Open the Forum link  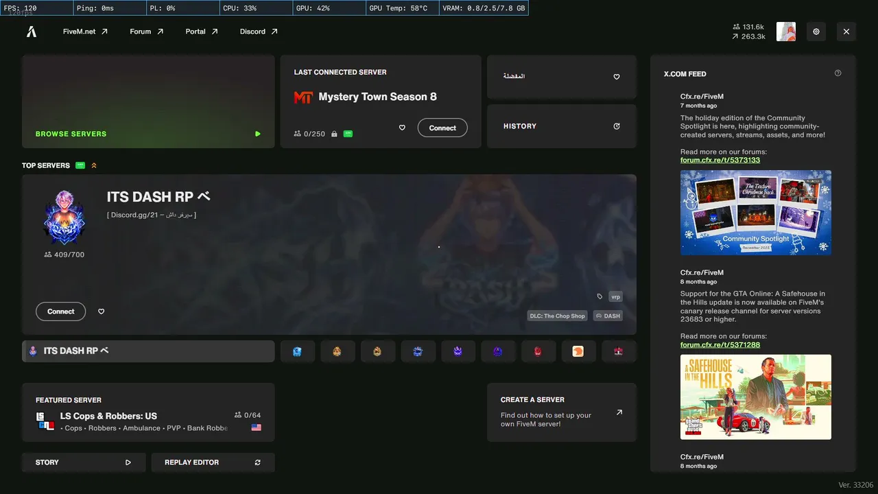tap(147, 32)
